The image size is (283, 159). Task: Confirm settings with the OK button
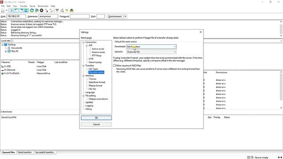(96, 118)
